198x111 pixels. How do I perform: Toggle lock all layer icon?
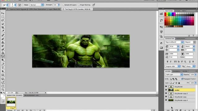coord(179,83)
